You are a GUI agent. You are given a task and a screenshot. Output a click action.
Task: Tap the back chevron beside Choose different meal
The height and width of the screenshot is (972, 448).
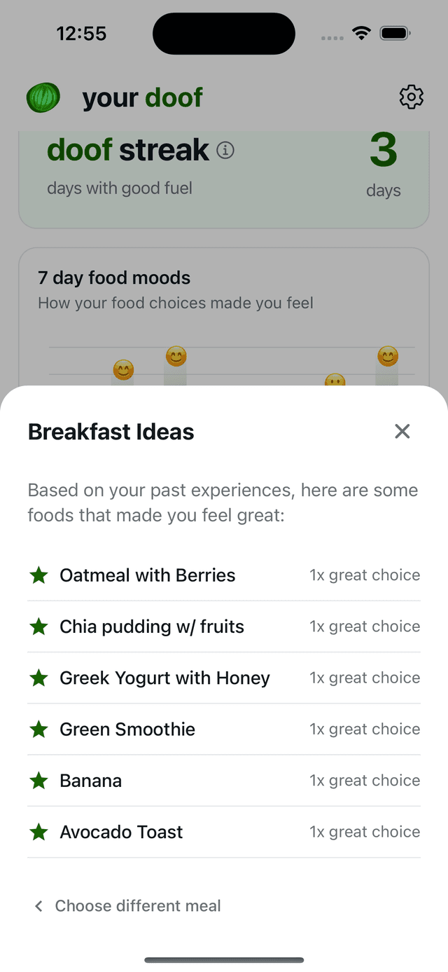point(38,905)
